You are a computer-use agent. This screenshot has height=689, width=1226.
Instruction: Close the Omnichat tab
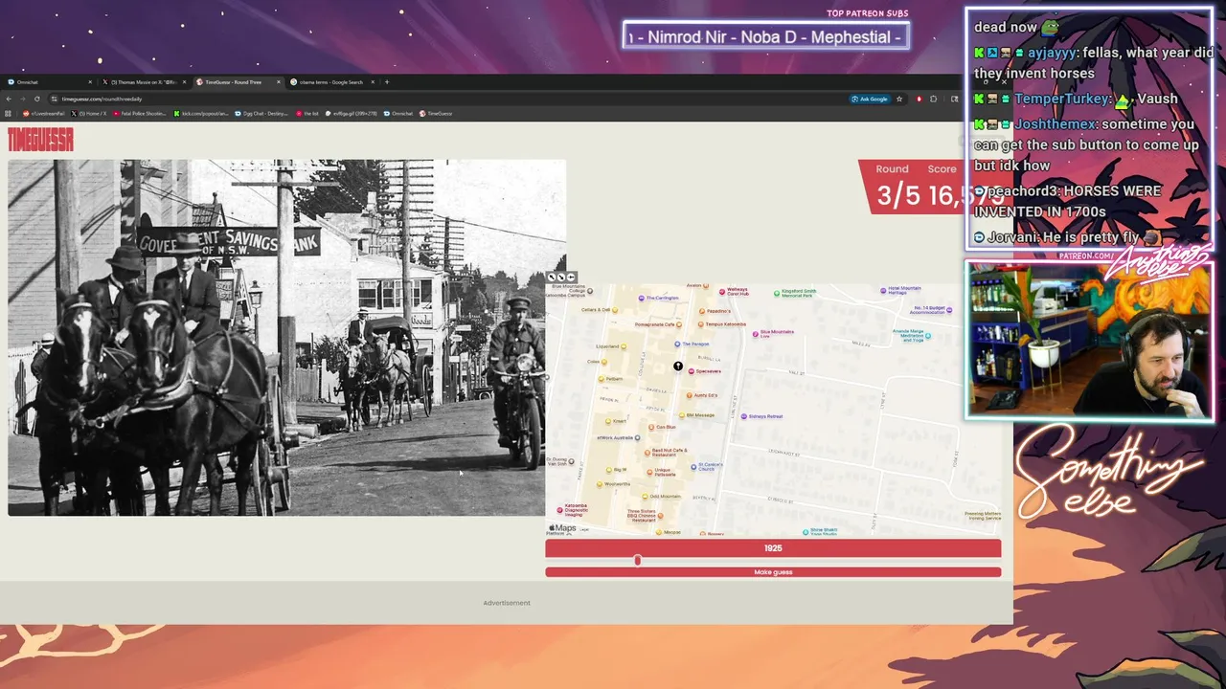click(x=90, y=82)
